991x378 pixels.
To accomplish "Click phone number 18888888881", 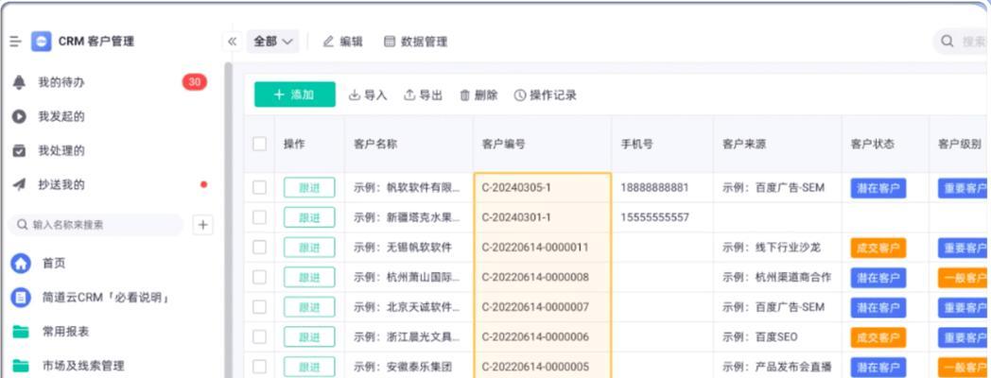I will pos(654,188).
